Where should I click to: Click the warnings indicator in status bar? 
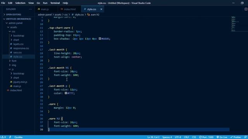click(x=3, y=137)
